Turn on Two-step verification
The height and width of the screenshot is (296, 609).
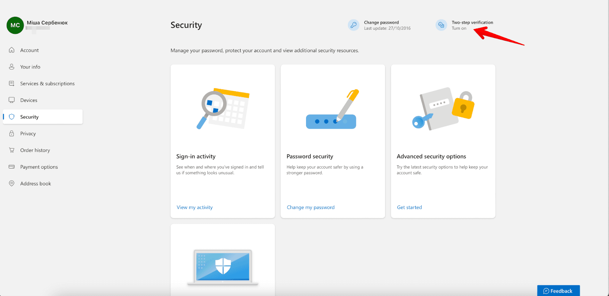coord(459,29)
